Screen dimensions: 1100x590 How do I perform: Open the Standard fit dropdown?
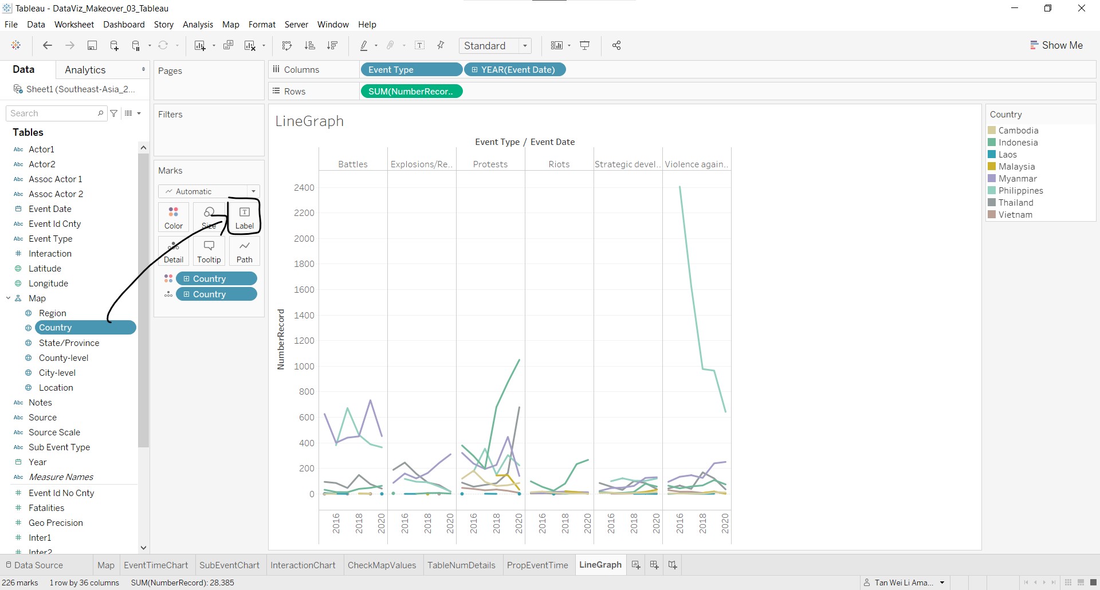coord(495,46)
